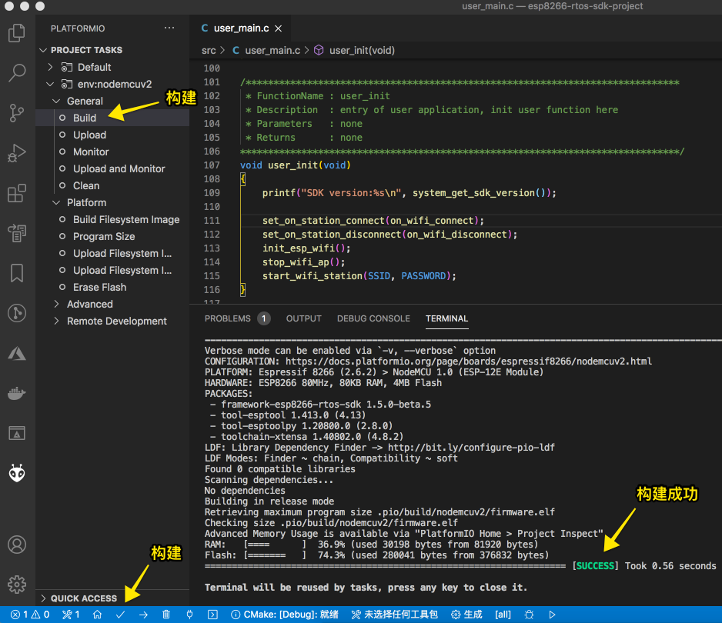
Task: Click the CMake 生成 build button
Action: (x=467, y=615)
